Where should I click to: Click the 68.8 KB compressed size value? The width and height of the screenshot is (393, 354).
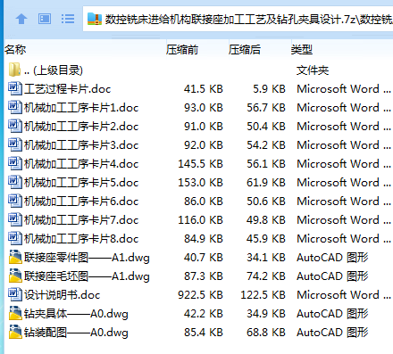[x=266, y=333]
